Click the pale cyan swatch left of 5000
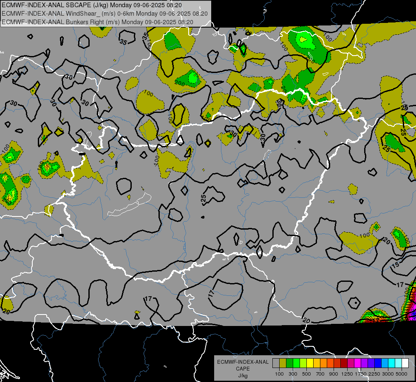 [x=399, y=363]
